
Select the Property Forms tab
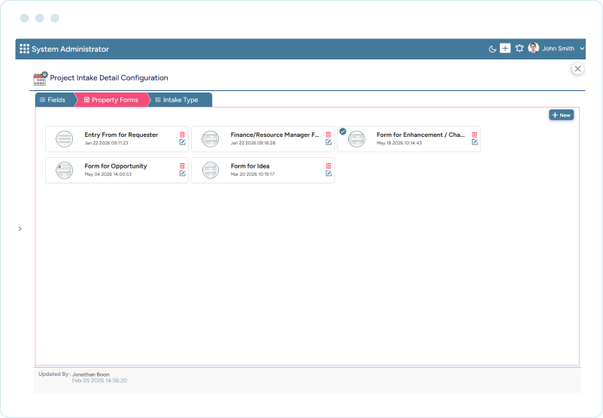111,100
